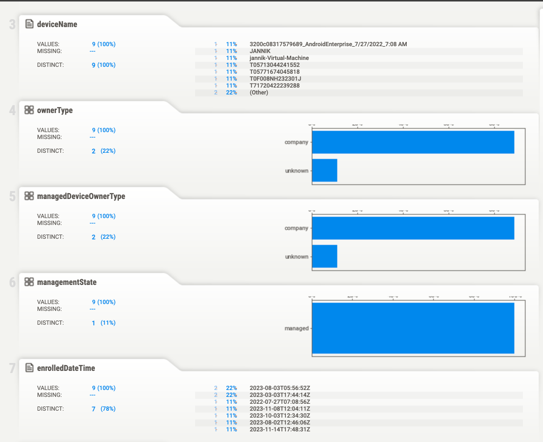Click the text-type icon beside enrolledDateTime
543x442 pixels.
(x=30, y=368)
